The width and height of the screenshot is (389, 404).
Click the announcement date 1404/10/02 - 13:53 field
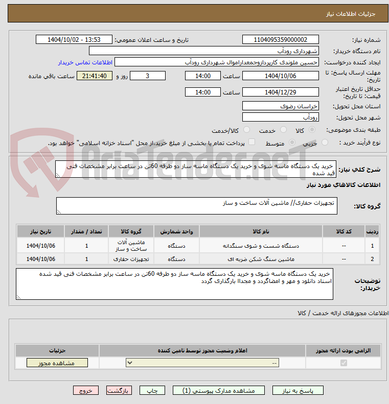tap(74, 39)
